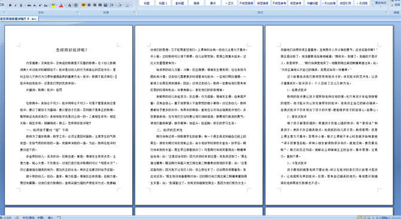Justify the paragraph text

coord(100,5)
